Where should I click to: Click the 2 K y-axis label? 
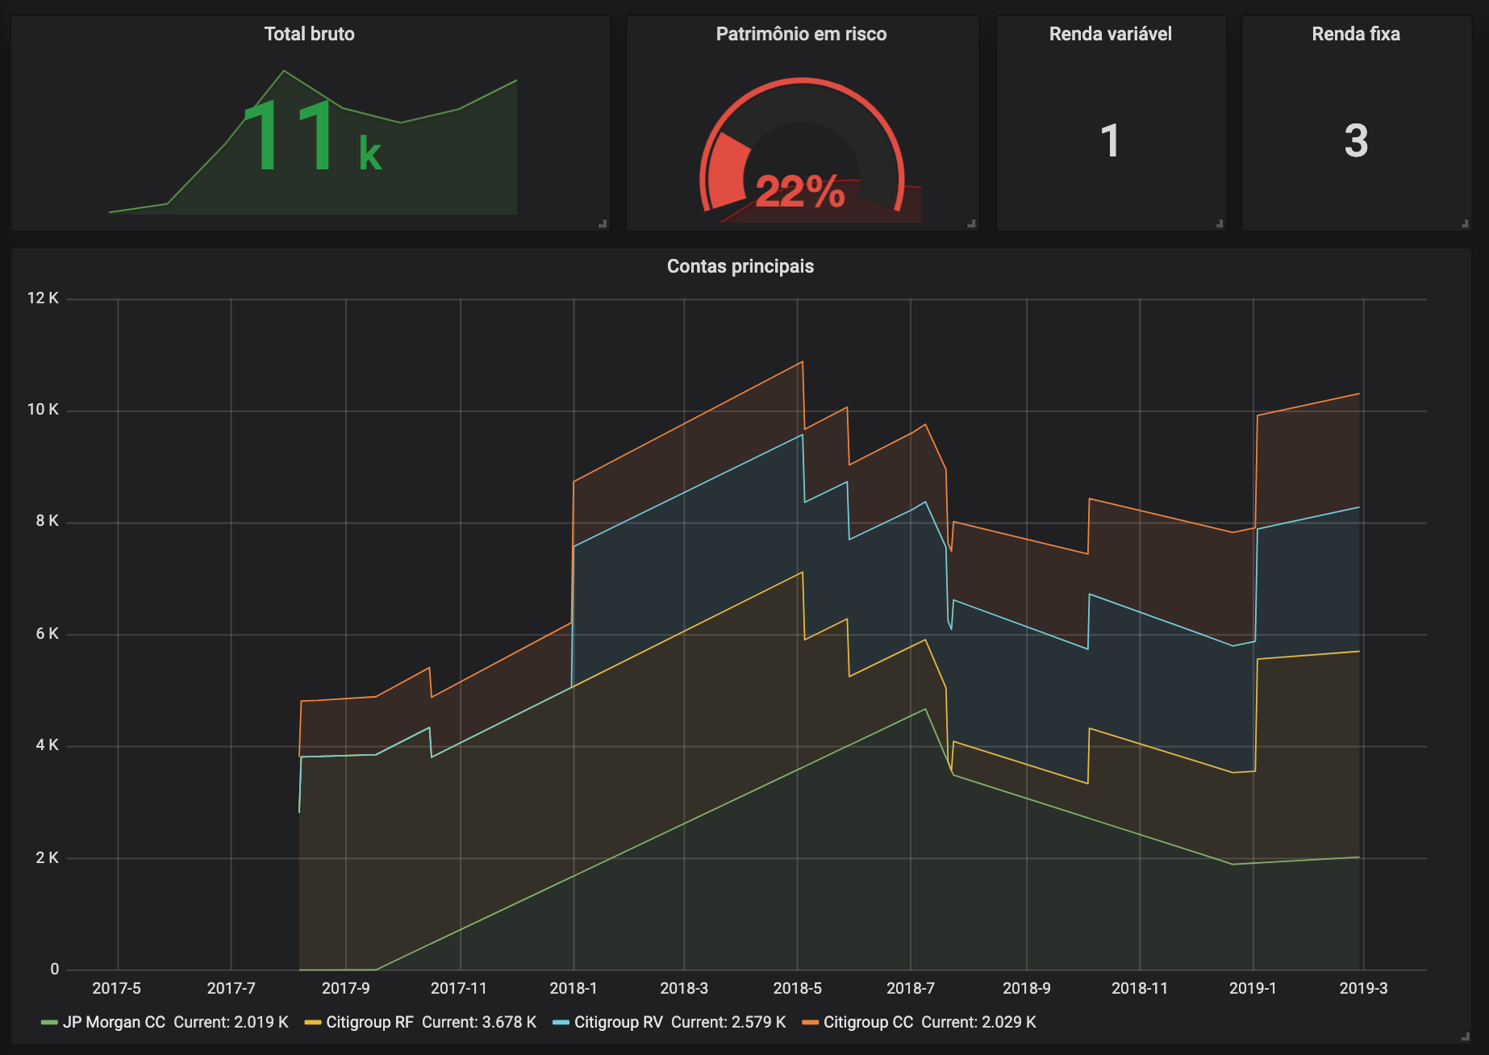click(47, 857)
